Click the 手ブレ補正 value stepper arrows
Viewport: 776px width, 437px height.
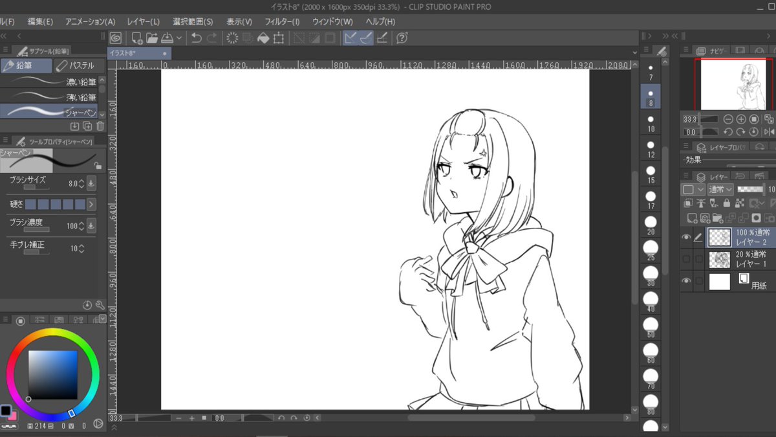point(81,249)
